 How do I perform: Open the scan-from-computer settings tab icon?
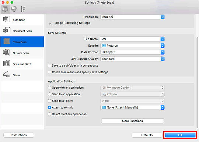(x=5, y=9)
